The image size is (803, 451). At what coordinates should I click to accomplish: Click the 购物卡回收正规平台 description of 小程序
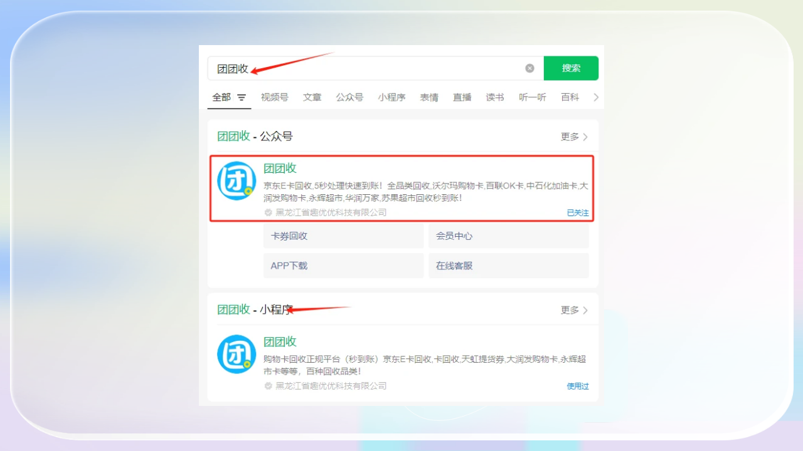(425, 365)
